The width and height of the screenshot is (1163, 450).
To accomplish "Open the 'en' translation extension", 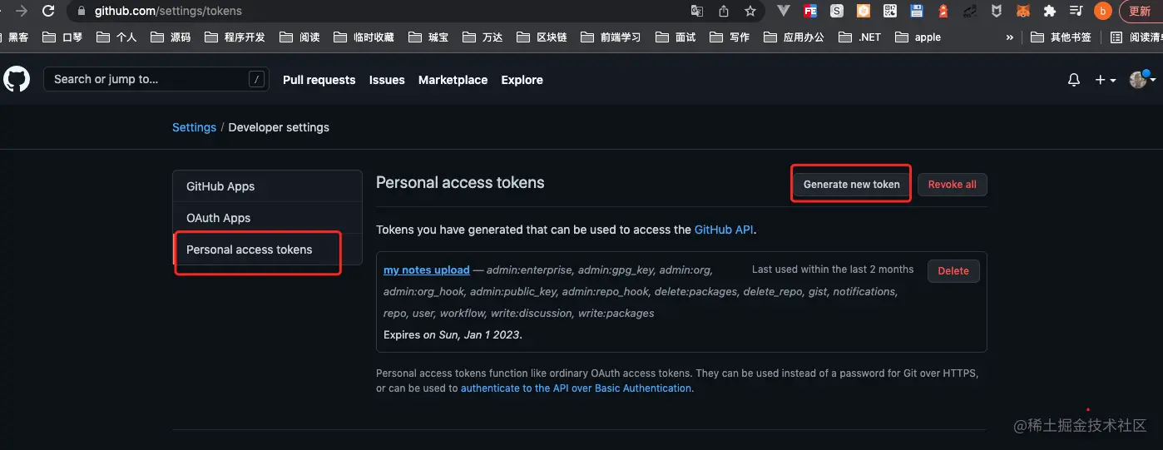I will (x=969, y=11).
